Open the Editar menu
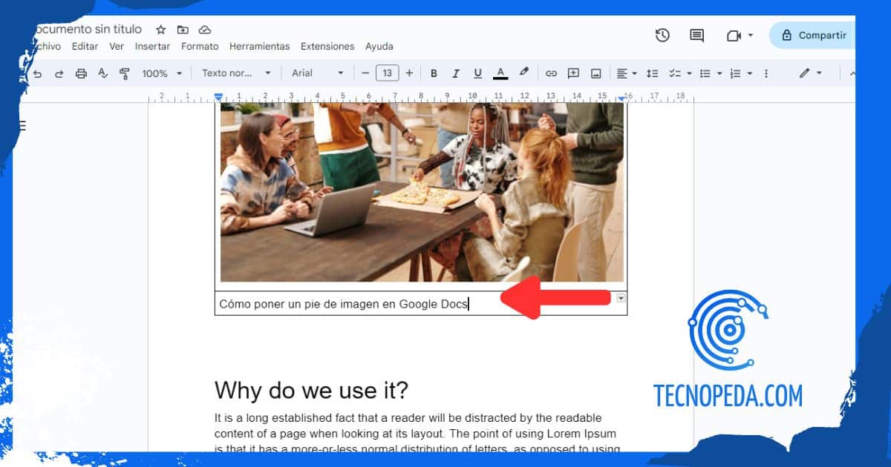Viewport: 891px width, 467px height. (x=85, y=46)
